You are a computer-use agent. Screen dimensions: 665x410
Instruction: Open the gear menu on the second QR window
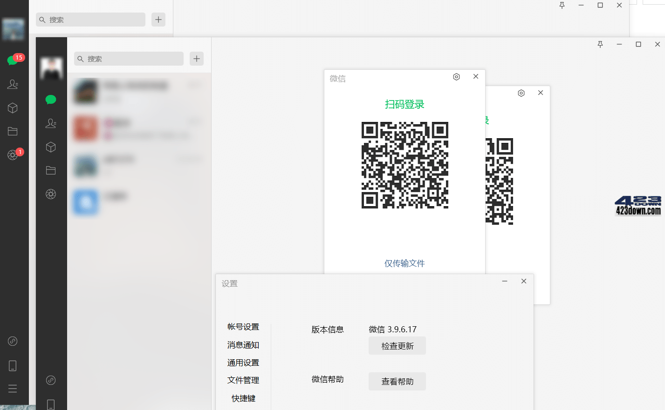[521, 93]
